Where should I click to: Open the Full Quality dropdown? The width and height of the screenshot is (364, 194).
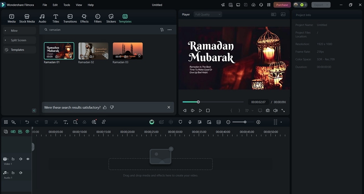208,15
